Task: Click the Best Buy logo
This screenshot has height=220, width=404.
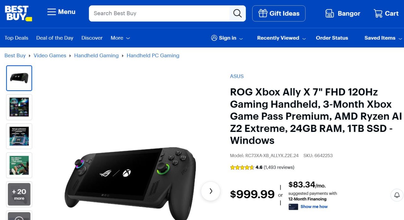Action: [18, 13]
